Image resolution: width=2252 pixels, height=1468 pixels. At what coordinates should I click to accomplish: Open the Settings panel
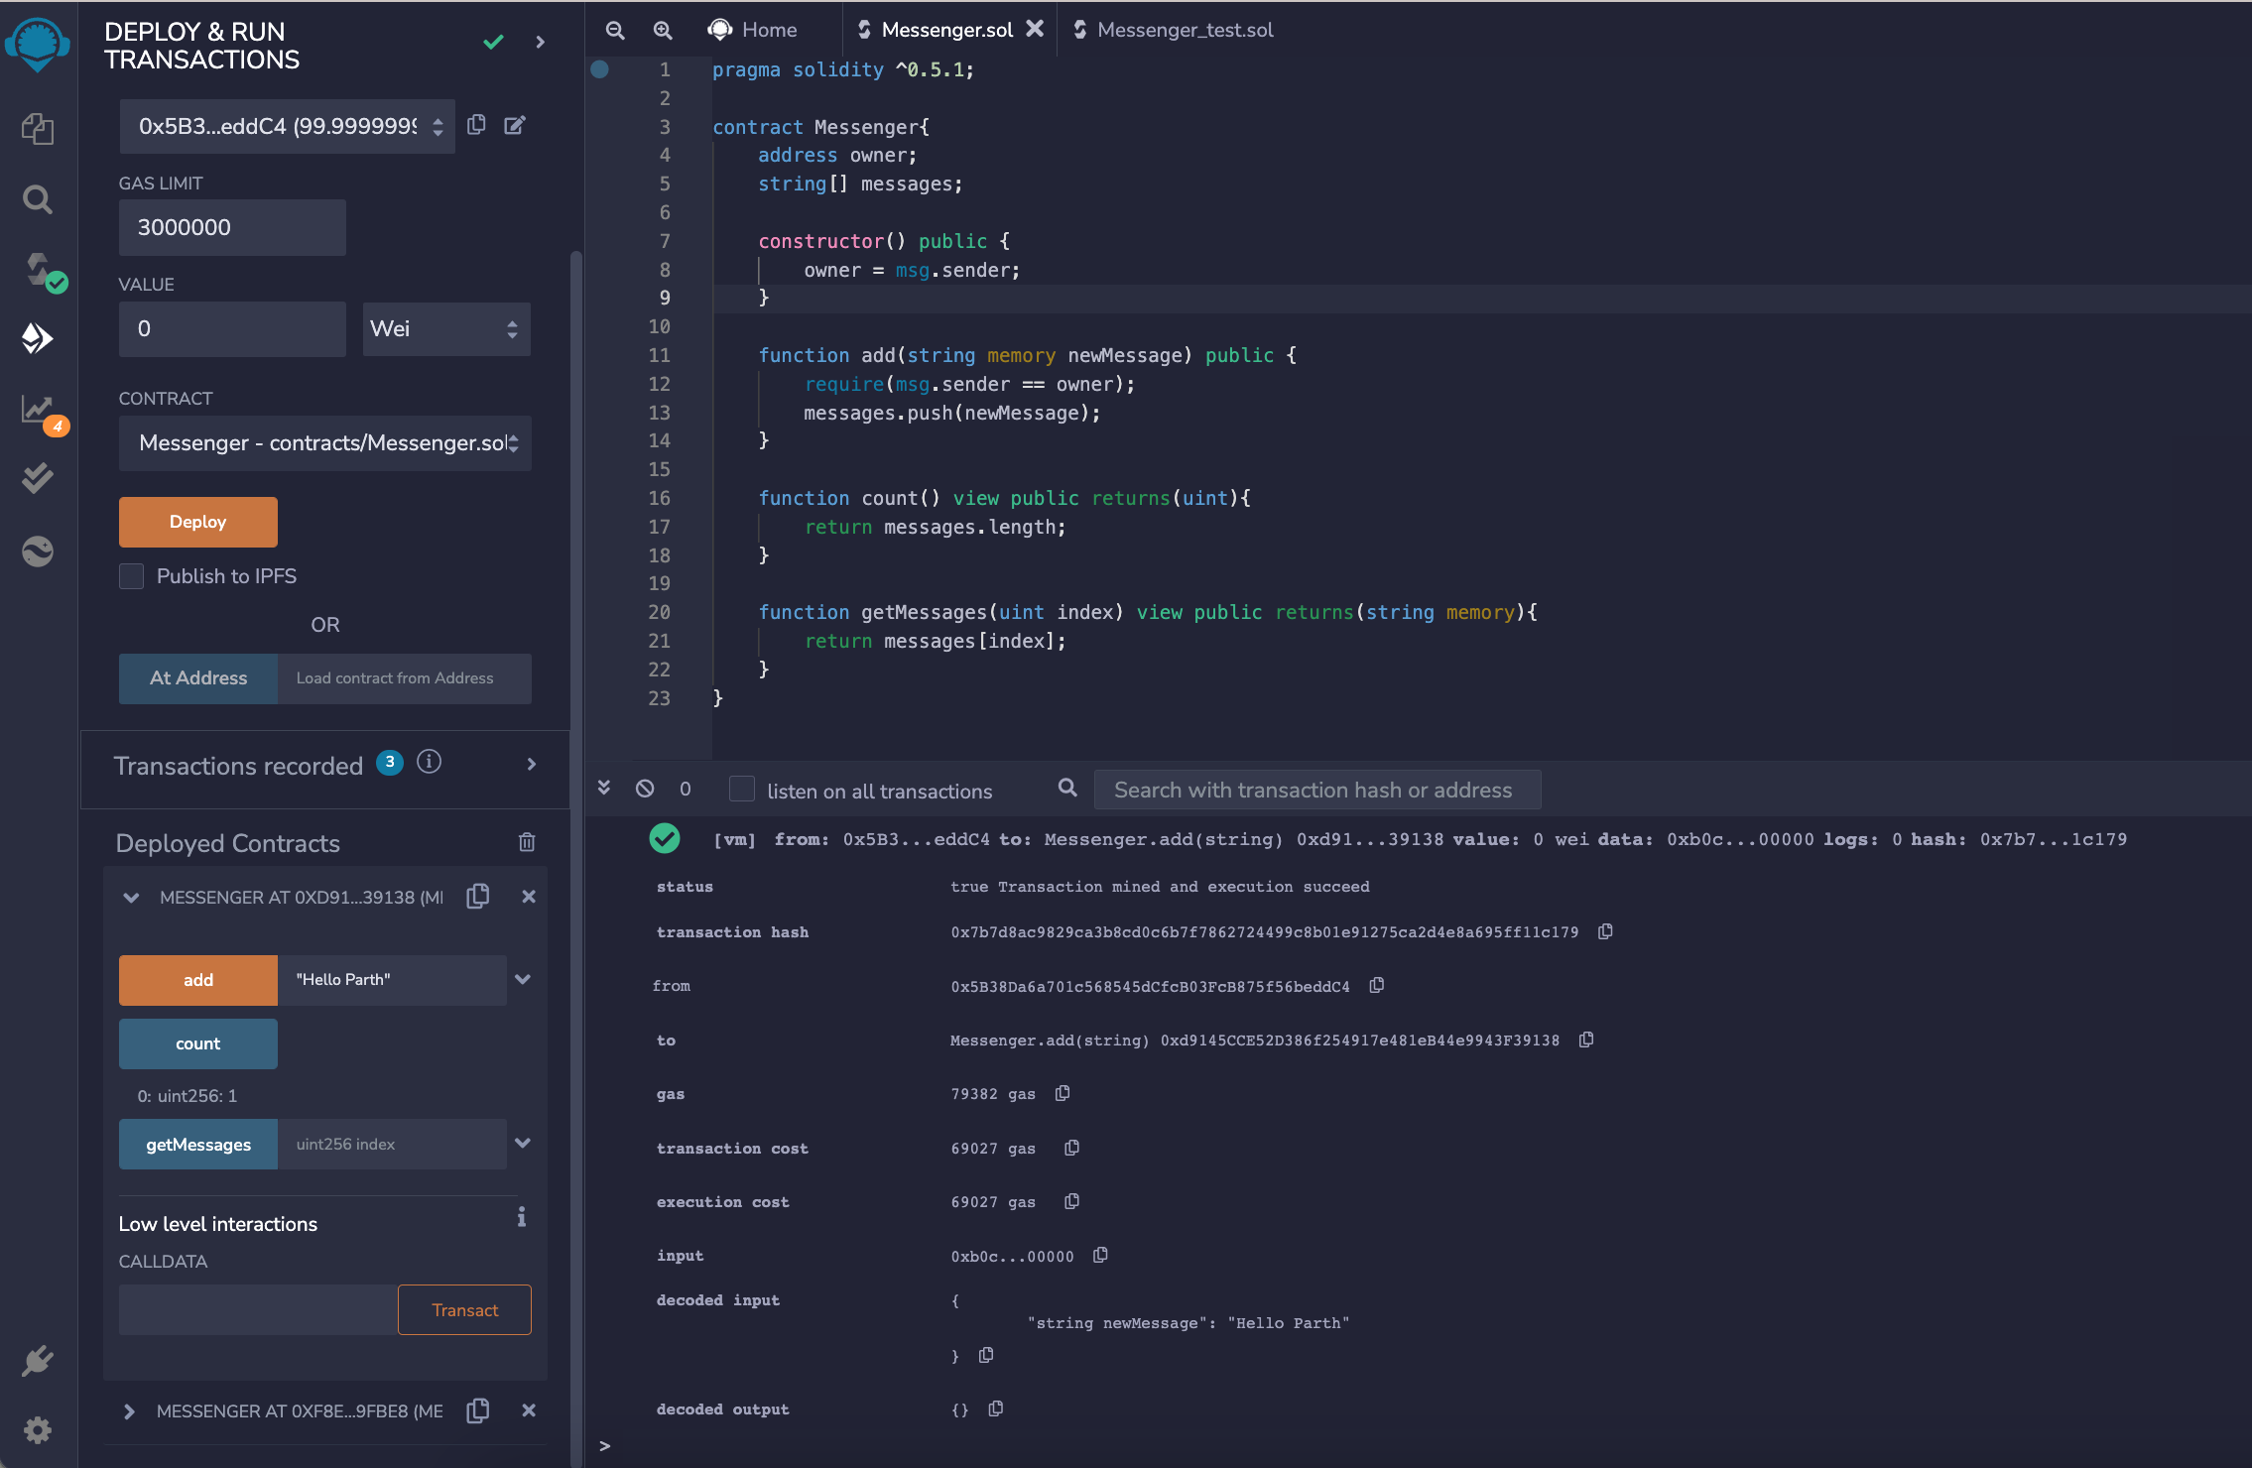(38, 1429)
